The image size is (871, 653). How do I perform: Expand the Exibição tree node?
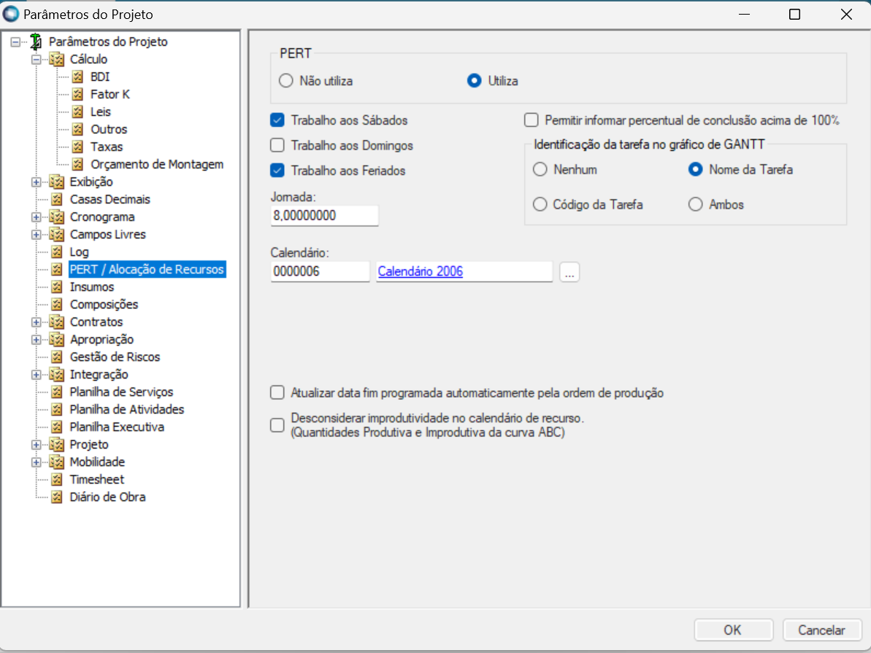[36, 182]
